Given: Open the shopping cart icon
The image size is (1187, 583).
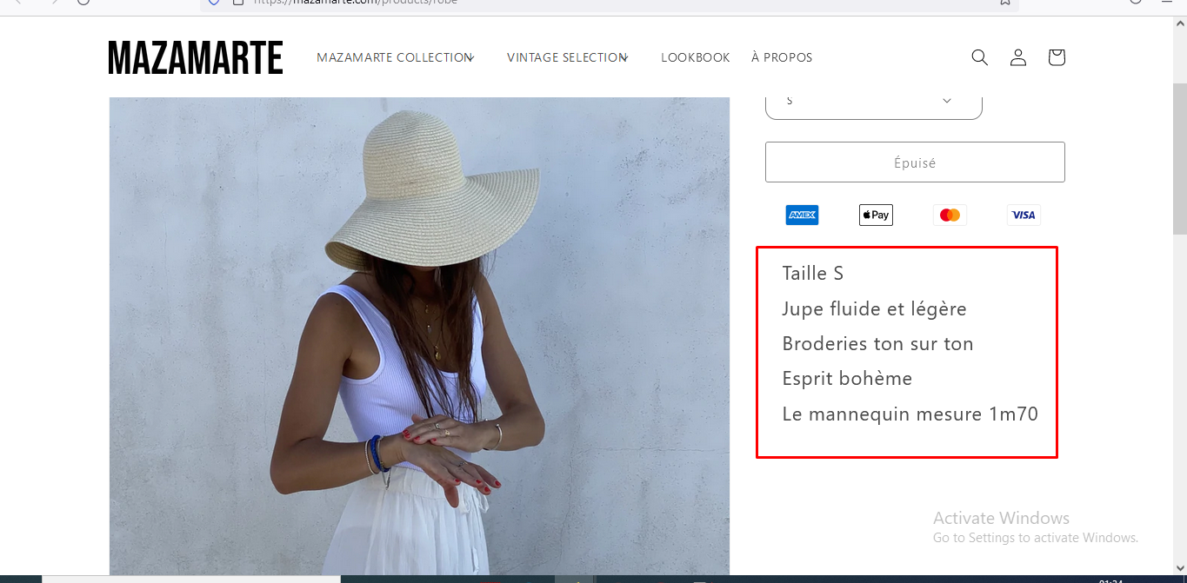Looking at the screenshot, I should [1056, 57].
